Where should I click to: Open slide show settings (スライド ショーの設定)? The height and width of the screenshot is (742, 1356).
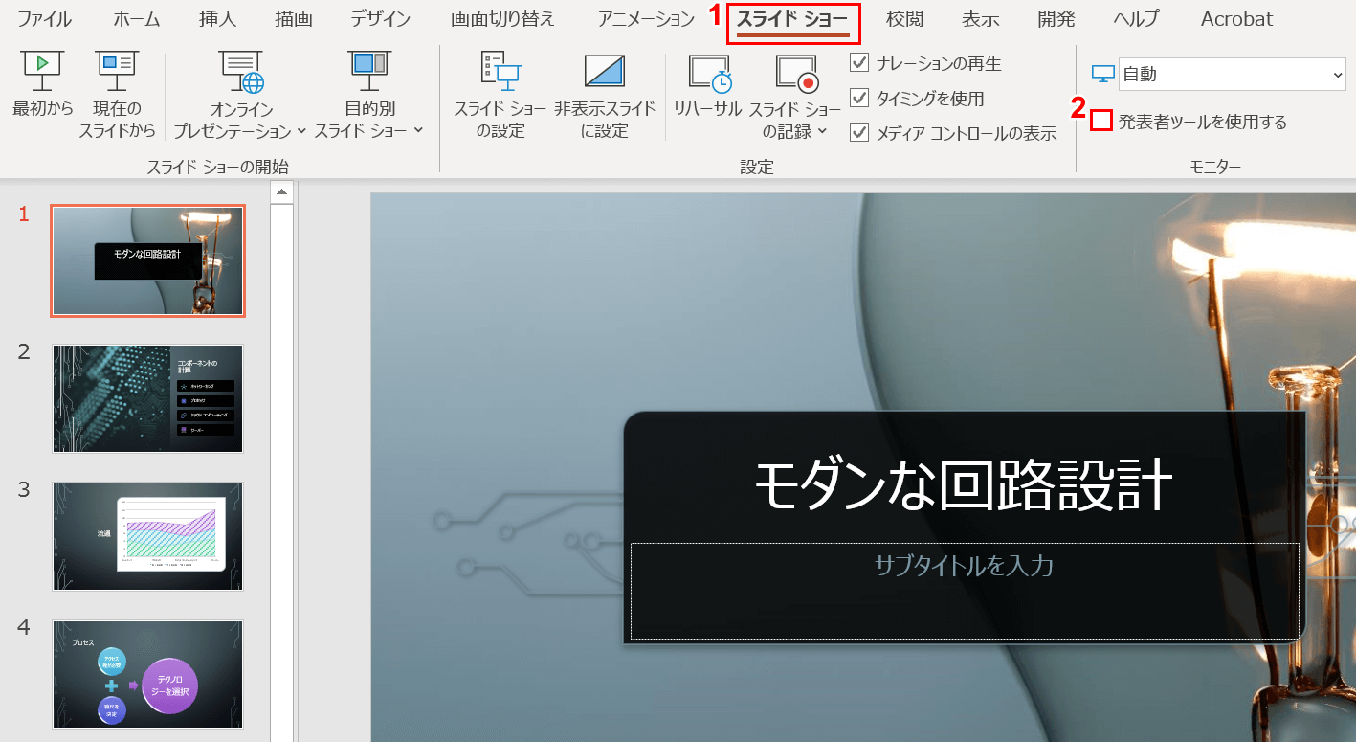click(500, 95)
